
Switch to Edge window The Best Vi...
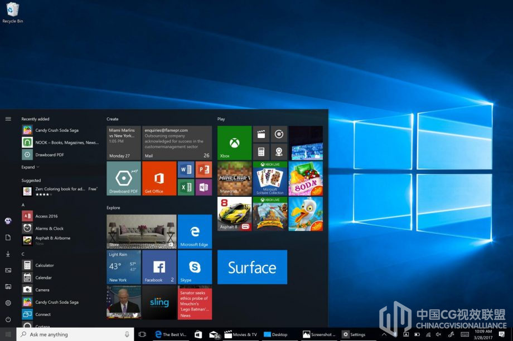coord(170,334)
